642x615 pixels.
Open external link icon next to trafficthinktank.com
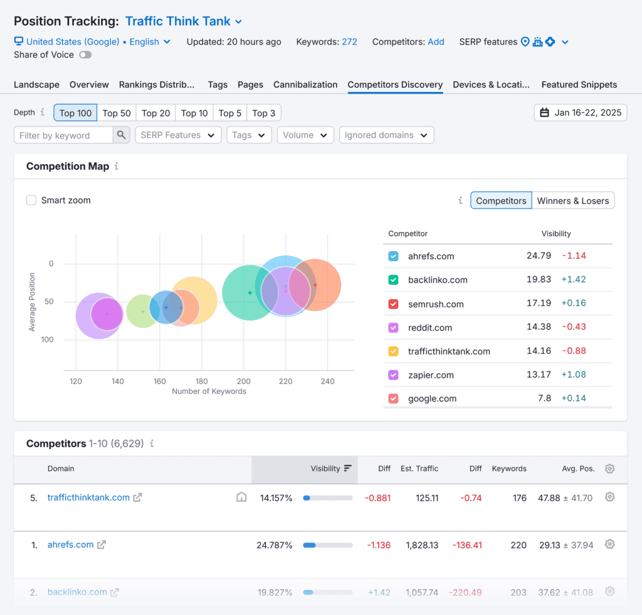coord(137,498)
